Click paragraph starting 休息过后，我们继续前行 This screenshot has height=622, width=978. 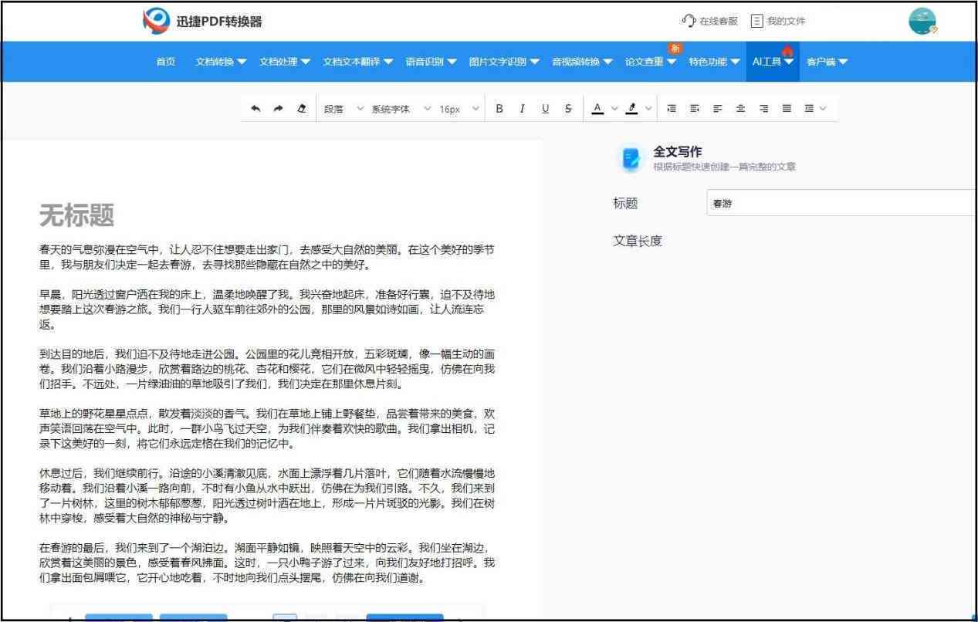(267, 496)
